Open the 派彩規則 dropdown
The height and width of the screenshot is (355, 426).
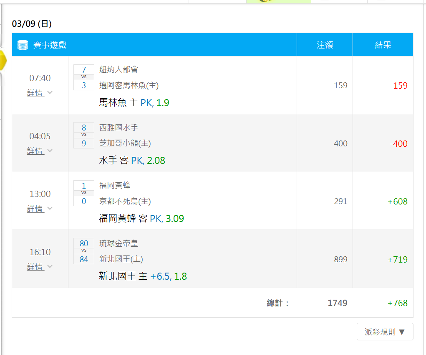(x=385, y=332)
